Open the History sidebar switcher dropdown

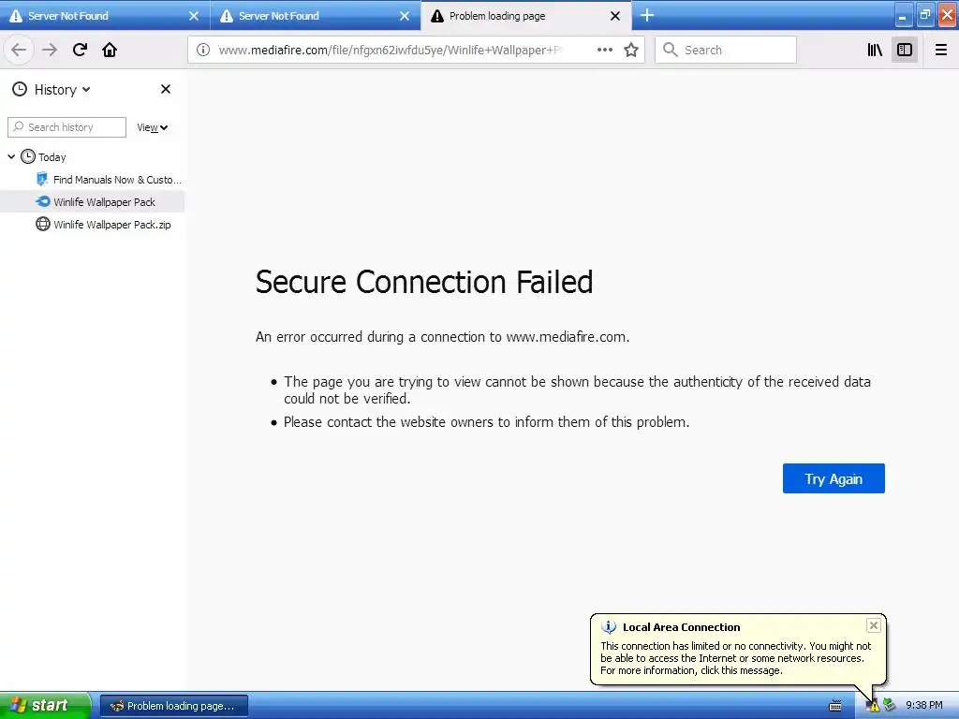(52, 89)
